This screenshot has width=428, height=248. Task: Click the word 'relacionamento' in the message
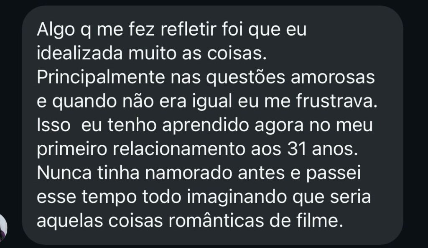pos(179,149)
